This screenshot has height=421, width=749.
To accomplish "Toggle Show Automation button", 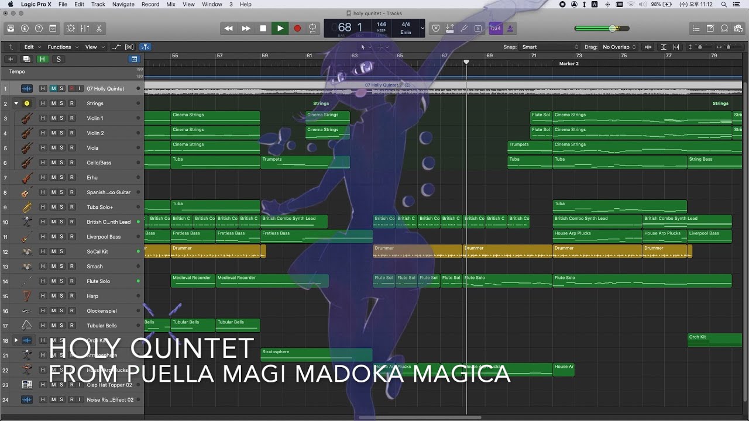I will [x=116, y=47].
